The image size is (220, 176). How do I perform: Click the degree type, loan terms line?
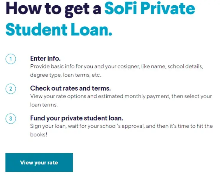point(66,75)
